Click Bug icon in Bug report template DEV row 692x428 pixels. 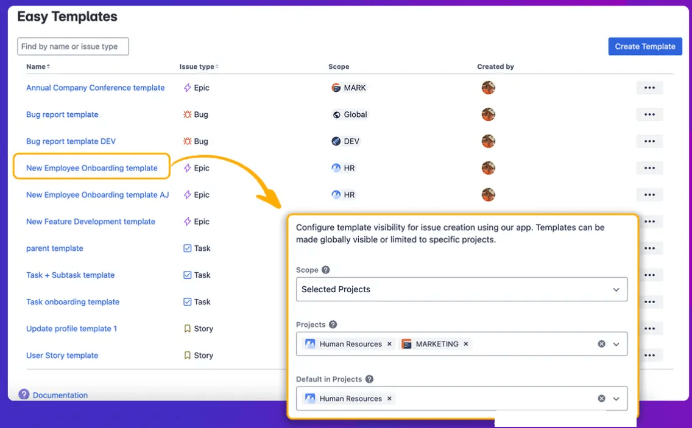(x=187, y=141)
